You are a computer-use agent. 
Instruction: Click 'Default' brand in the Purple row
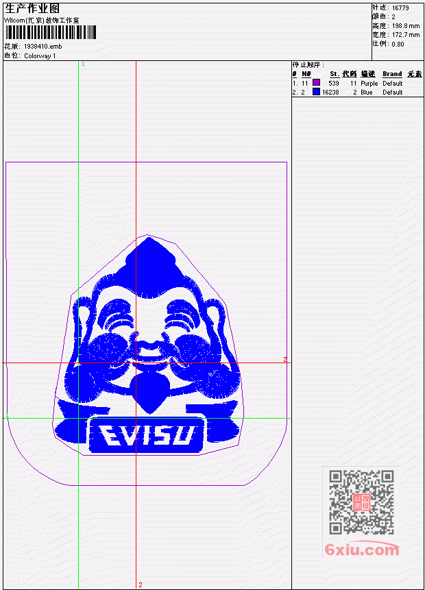pyautogui.click(x=393, y=83)
